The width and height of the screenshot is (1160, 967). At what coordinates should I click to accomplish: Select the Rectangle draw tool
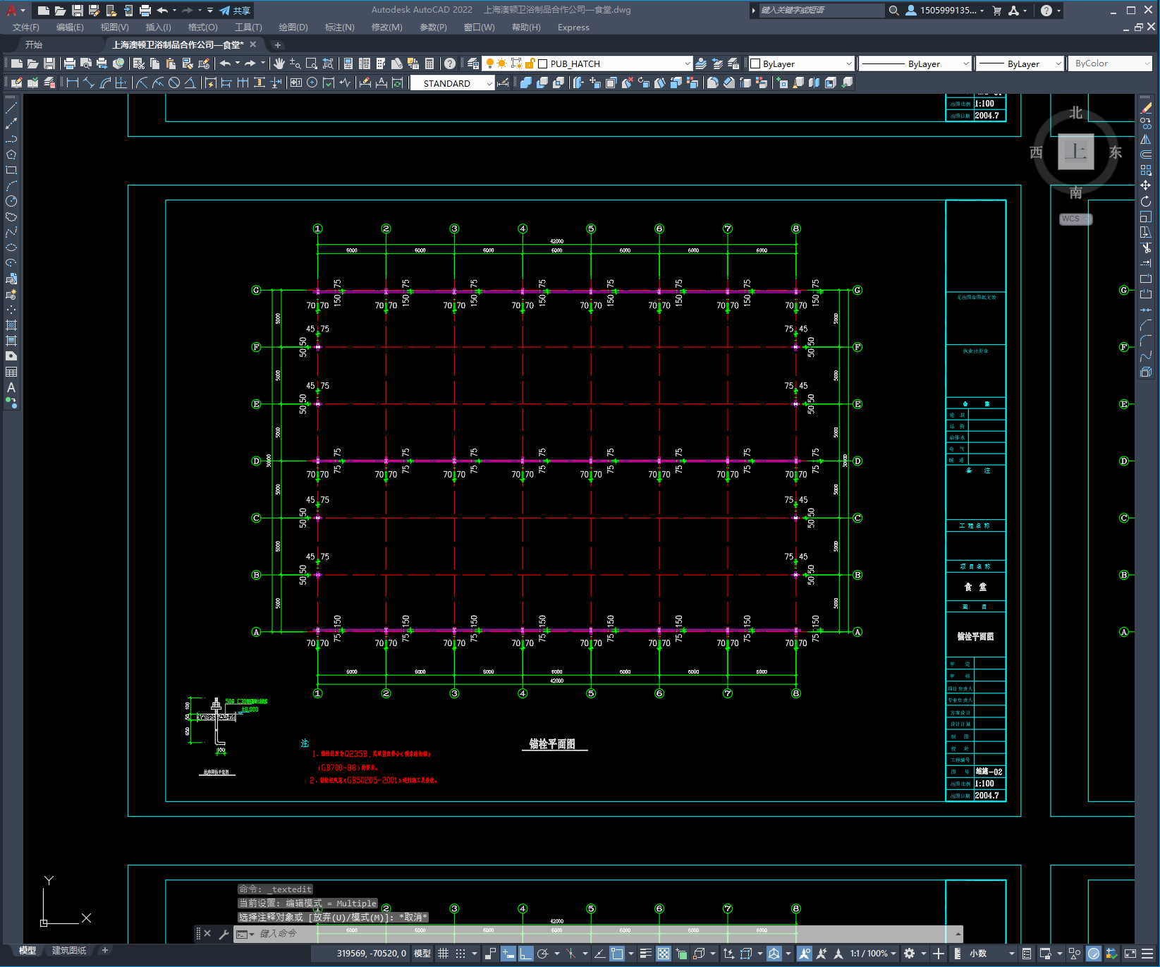[11, 170]
